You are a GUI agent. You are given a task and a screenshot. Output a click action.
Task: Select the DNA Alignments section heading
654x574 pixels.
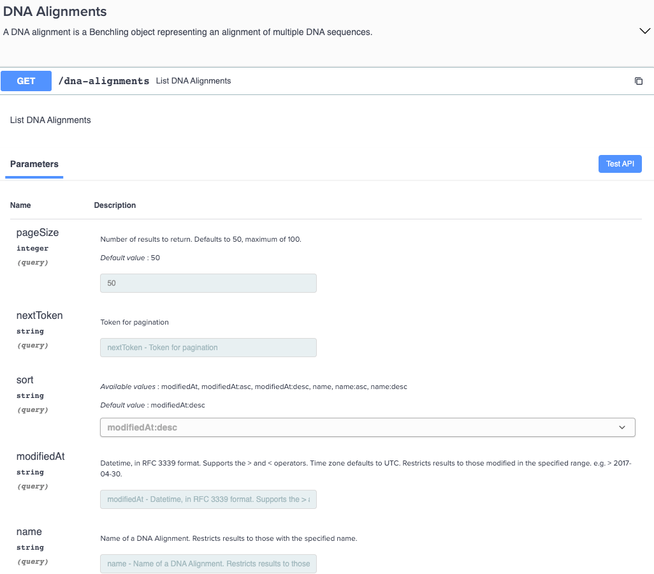(55, 11)
